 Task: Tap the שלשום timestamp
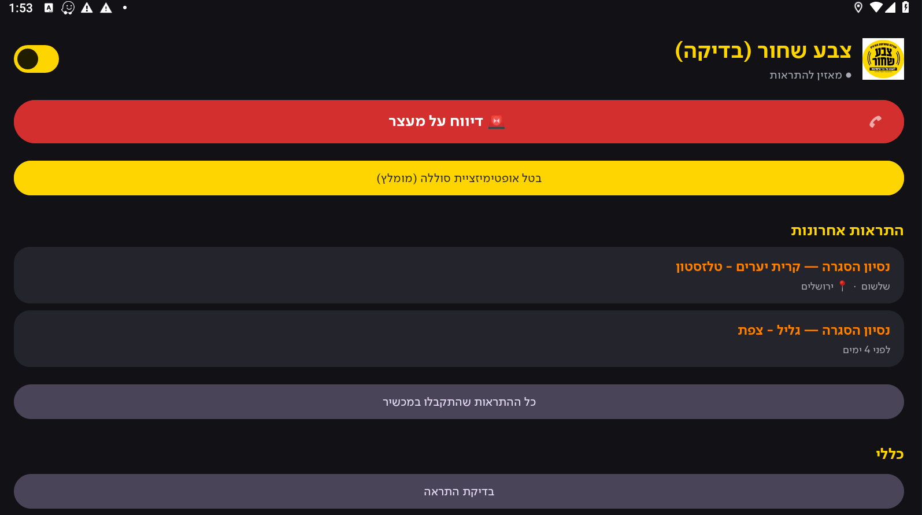pos(876,286)
